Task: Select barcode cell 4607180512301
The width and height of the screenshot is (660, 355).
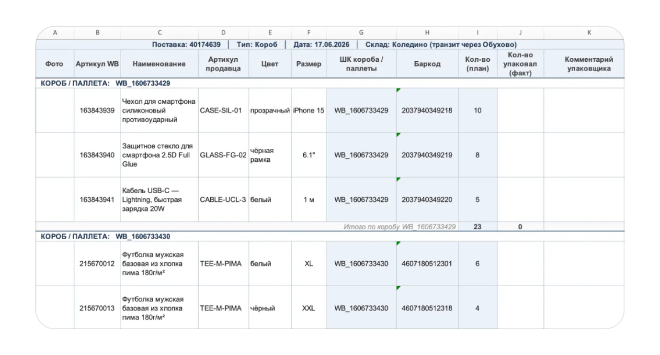Action: coord(427,264)
